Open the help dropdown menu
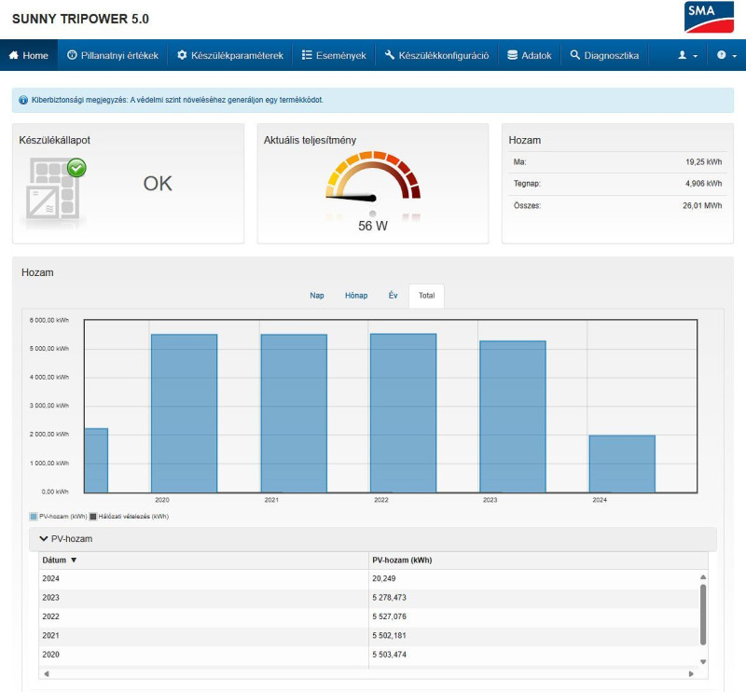The height and width of the screenshot is (692, 746). (x=726, y=55)
